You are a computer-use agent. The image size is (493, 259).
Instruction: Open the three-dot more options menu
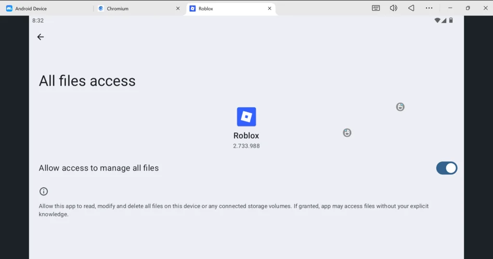(x=429, y=8)
